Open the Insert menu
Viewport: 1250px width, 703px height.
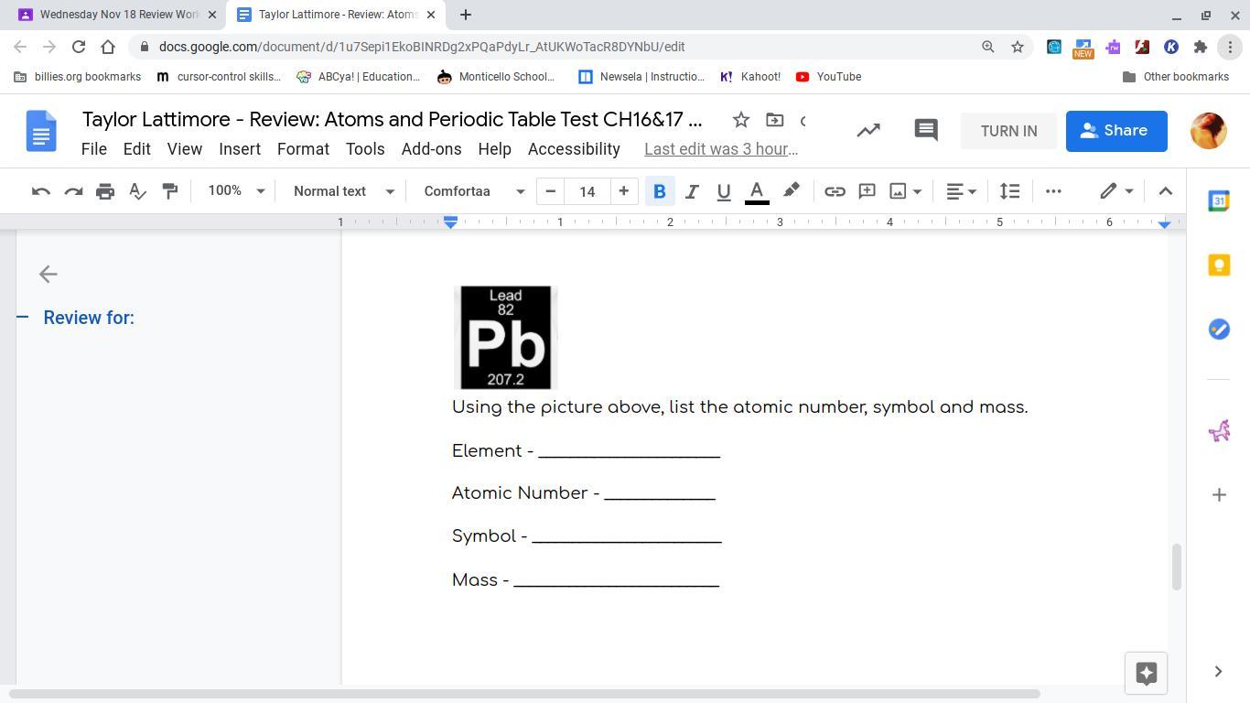pos(240,149)
